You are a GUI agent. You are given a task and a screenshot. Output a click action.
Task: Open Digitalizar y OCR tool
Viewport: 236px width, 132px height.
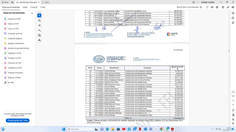pos(14,53)
